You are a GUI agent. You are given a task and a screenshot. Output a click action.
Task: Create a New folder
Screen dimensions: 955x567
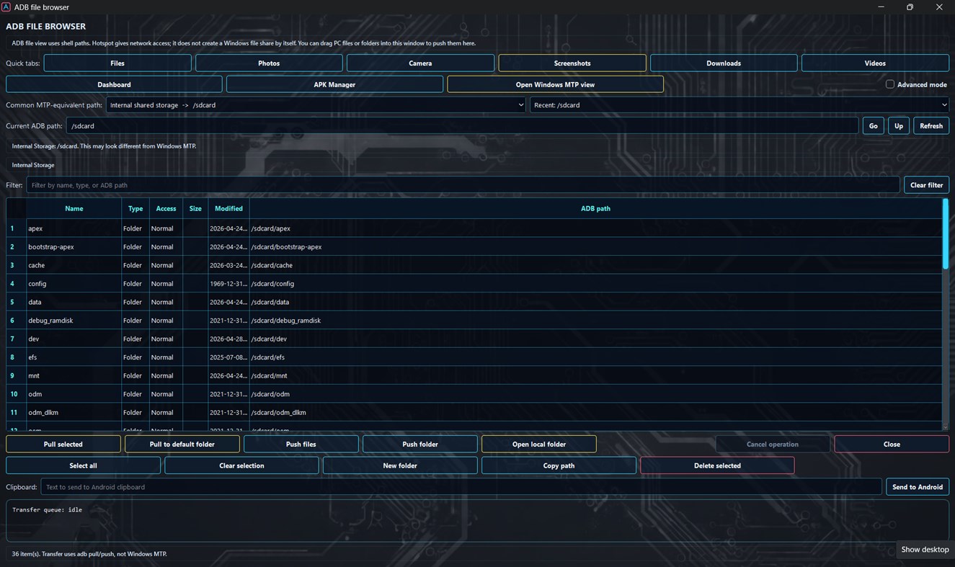400,465
